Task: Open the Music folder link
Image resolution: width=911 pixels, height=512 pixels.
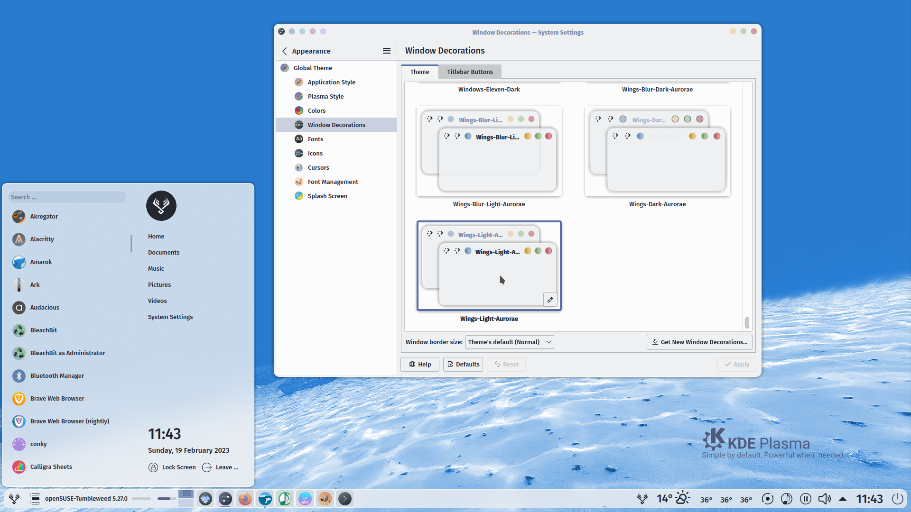Action: pos(156,268)
